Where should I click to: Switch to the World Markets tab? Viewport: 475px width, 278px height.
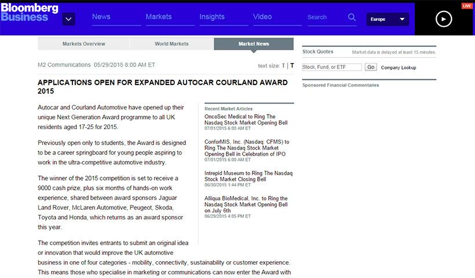tap(172, 44)
